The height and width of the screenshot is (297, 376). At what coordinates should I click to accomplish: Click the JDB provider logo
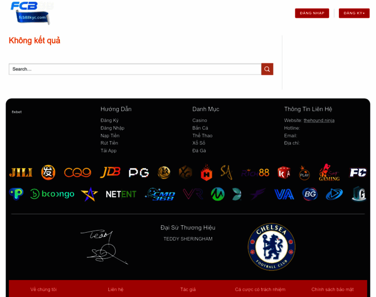[110, 172]
